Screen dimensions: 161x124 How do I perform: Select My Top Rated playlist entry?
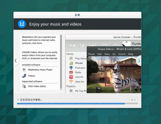click(x=81, y=91)
